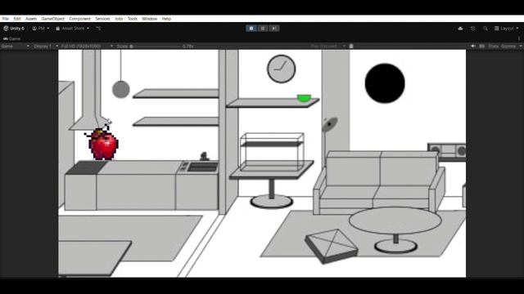The width and height of the screenshot is (524, 294).
Task: Toggle the Mute Audio speaker icon
Action: (x=473, y=46)
